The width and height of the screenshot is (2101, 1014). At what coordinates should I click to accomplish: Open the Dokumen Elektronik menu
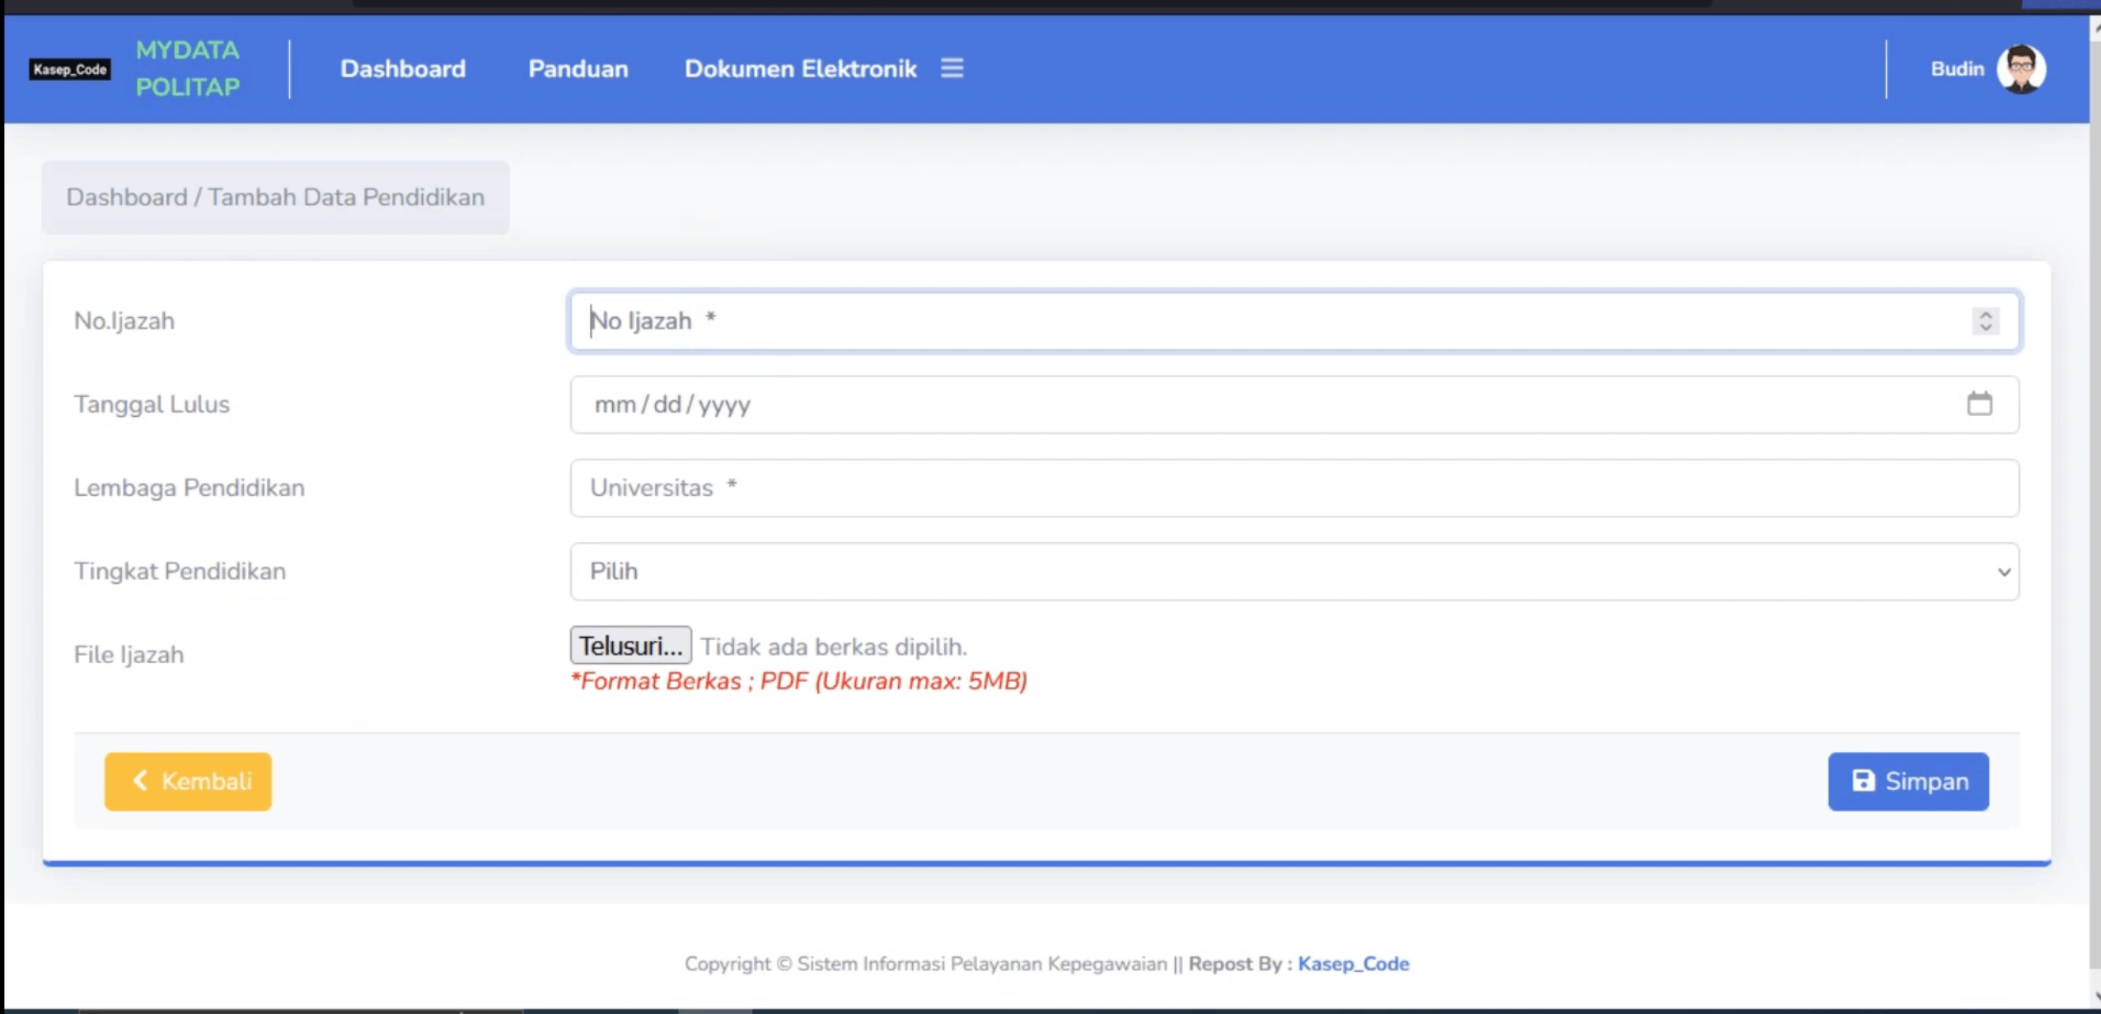(800, 69)
